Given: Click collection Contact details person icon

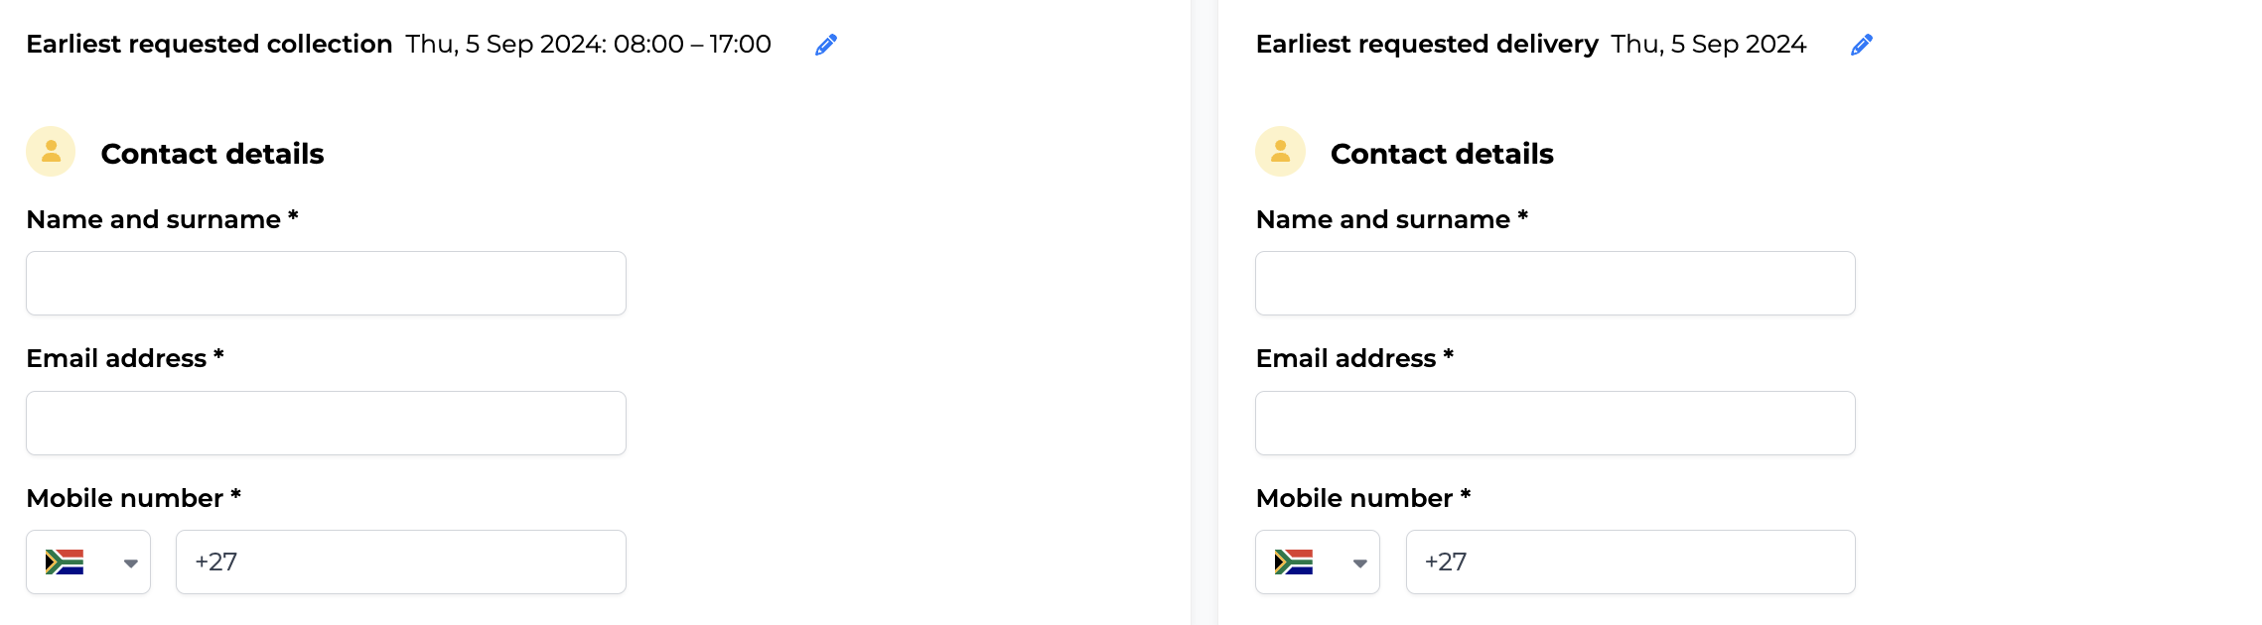Looking at the screenshot, I should coord(51,152).
